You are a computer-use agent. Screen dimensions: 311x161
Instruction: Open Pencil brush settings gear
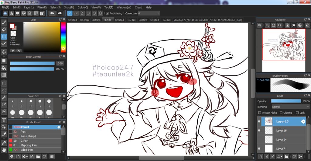click(x=59, y=127)
